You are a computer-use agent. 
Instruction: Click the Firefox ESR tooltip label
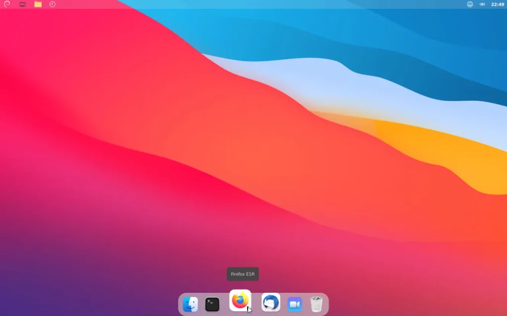point(243,274)
